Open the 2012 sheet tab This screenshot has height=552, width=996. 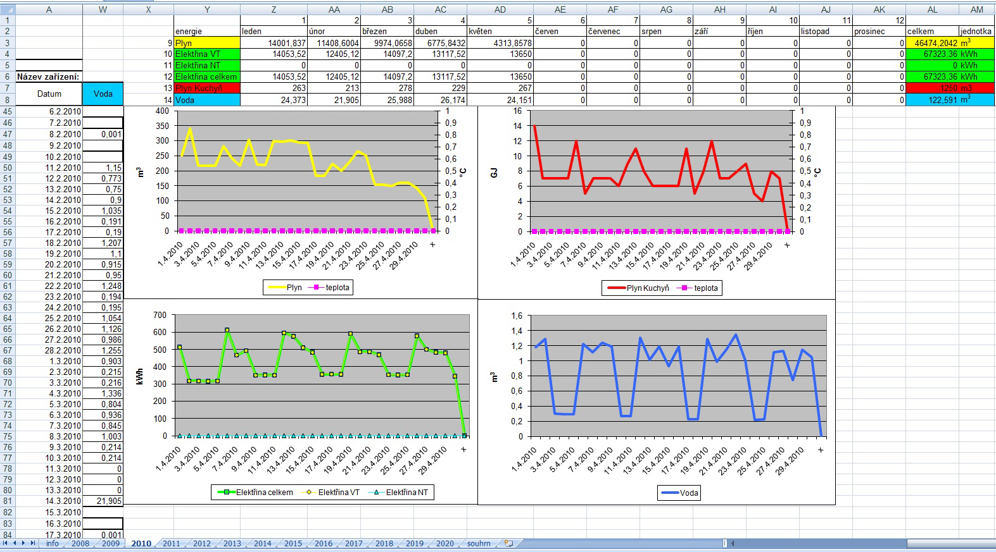coord(202,543)
